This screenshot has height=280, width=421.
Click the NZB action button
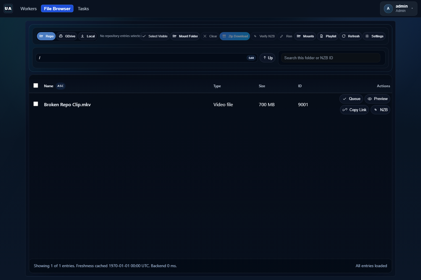coord(381,110)
